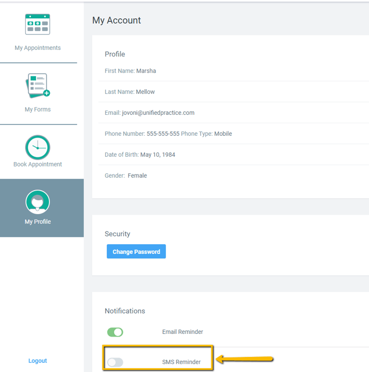Click the My Account page heading

coord(116,20)
